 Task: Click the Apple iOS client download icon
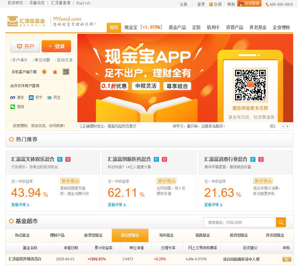coord(55,72)
